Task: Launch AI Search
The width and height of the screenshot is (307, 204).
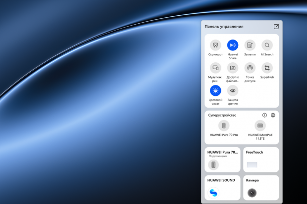Action: point(267,45)
